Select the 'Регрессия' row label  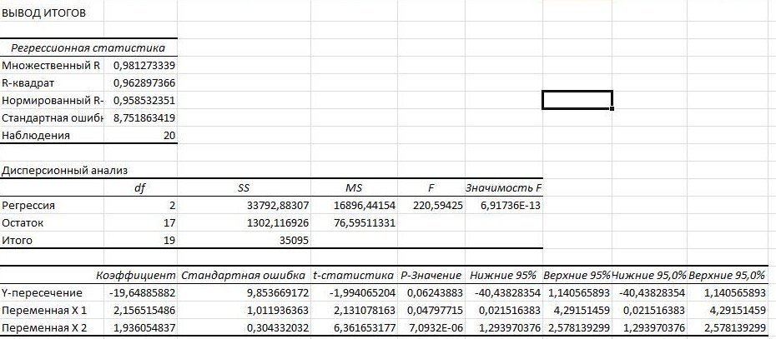(52, 206)
